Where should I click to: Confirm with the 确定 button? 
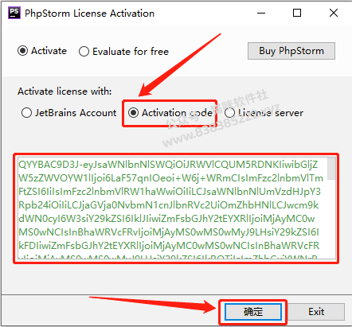point(253,312)
